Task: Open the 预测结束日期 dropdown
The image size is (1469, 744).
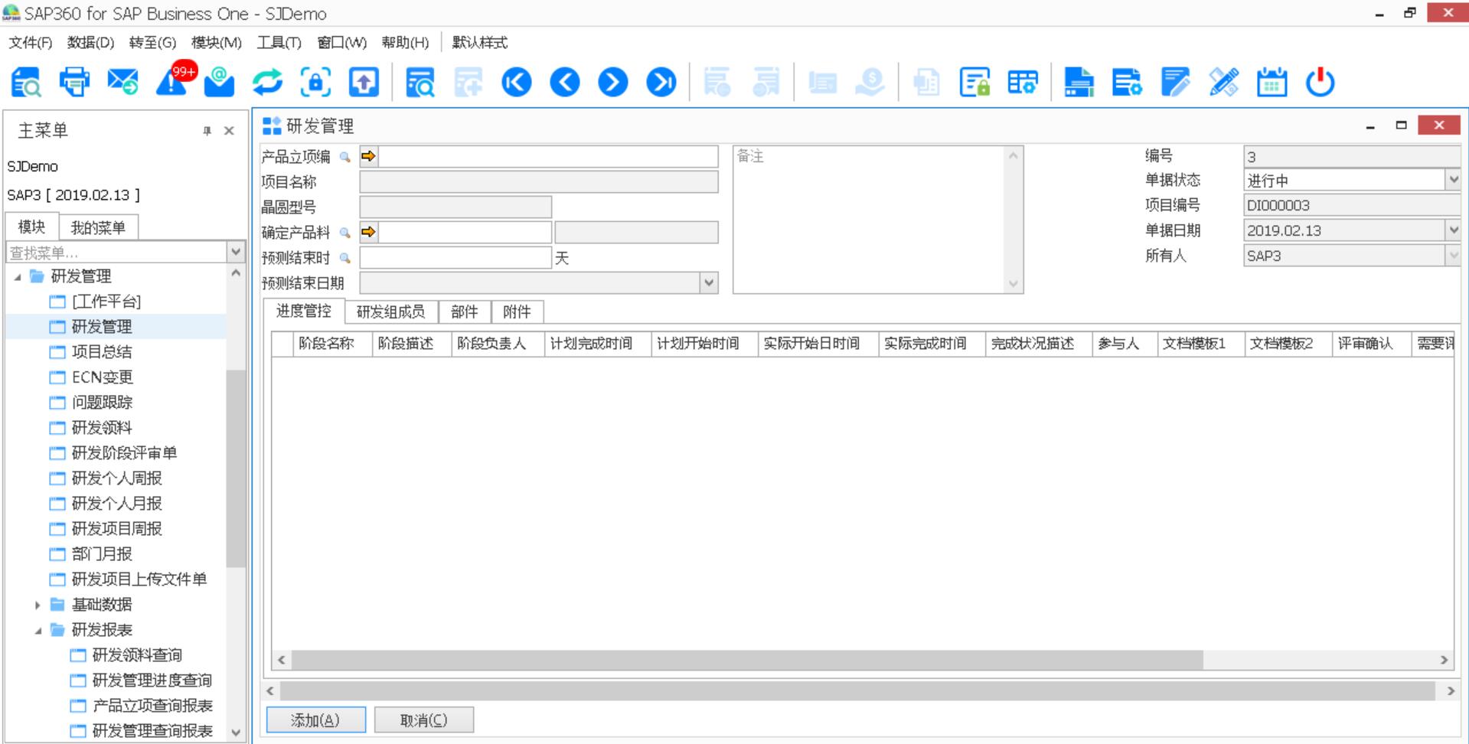Action: click(709, 282)
